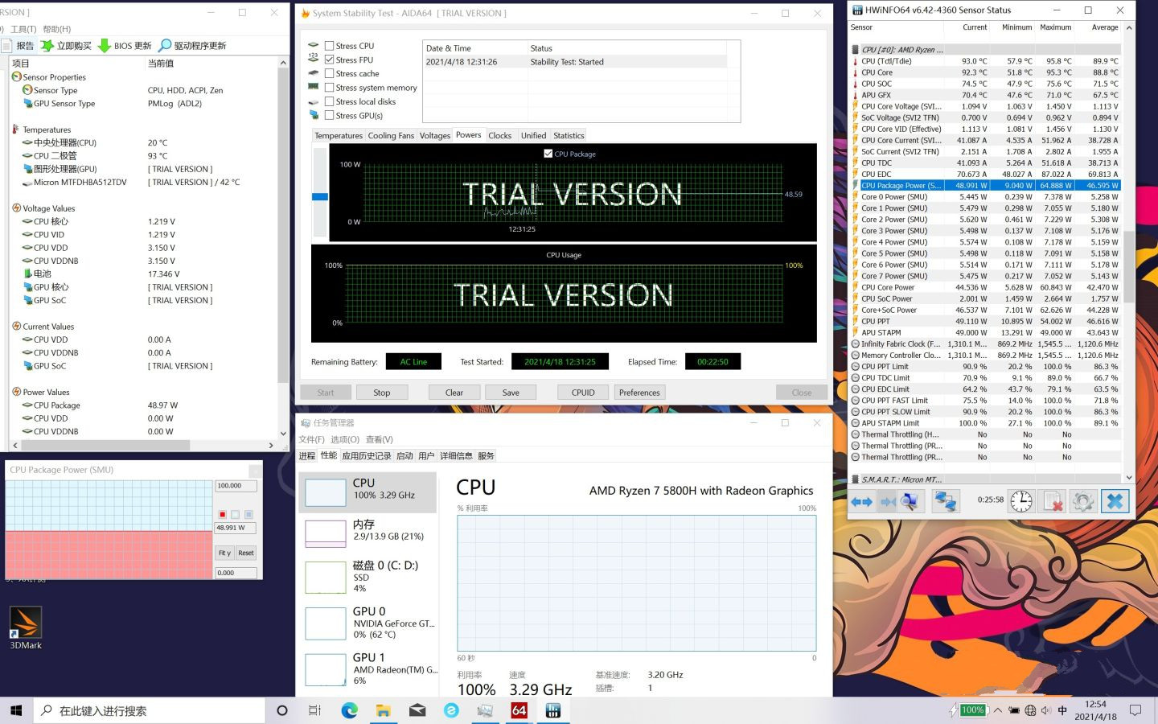Enable Stress CPU checkbox

[329, 46]
